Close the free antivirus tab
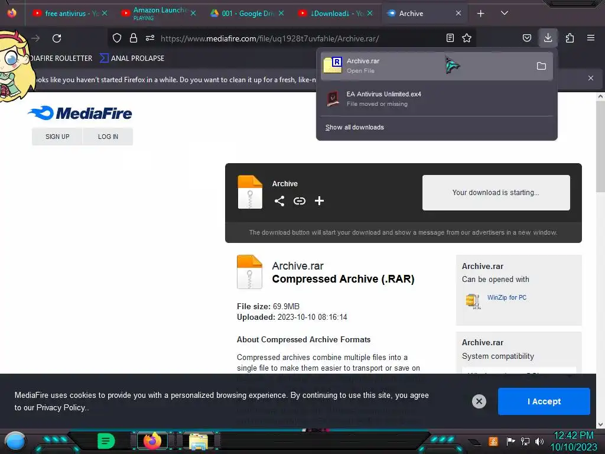Screen dimensions: 605x454 tap(105, 14)
